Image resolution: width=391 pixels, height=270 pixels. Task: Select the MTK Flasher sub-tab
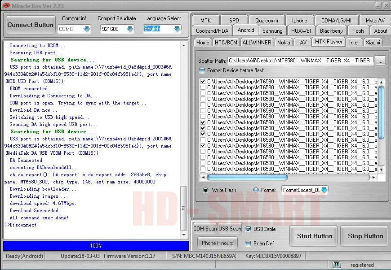coord(329,42)
